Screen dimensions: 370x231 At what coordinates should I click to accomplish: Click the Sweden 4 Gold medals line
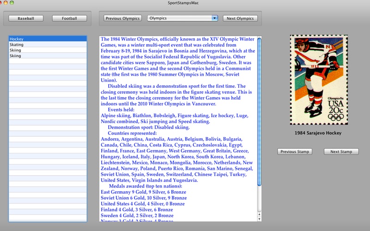coord(137,216)
